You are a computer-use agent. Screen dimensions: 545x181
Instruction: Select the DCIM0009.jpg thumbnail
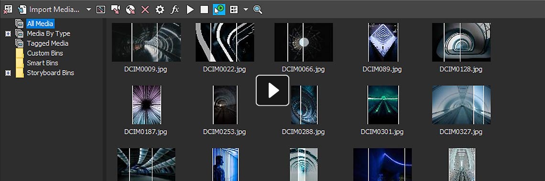146,42
